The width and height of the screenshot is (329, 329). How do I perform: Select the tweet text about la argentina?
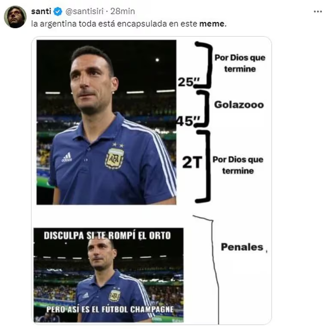(x=129, y=24)
